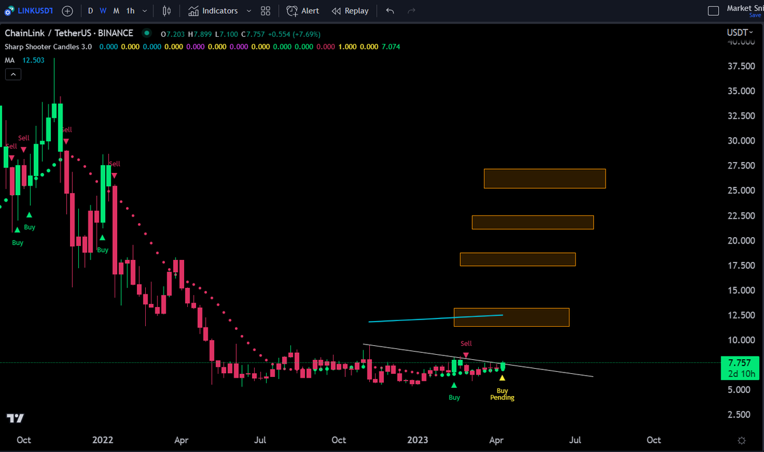Screen dimensions: 764x452
Task: Click the layout setup square icon
Action: 714,11
